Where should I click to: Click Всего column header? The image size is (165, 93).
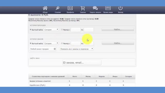point(75,76)
